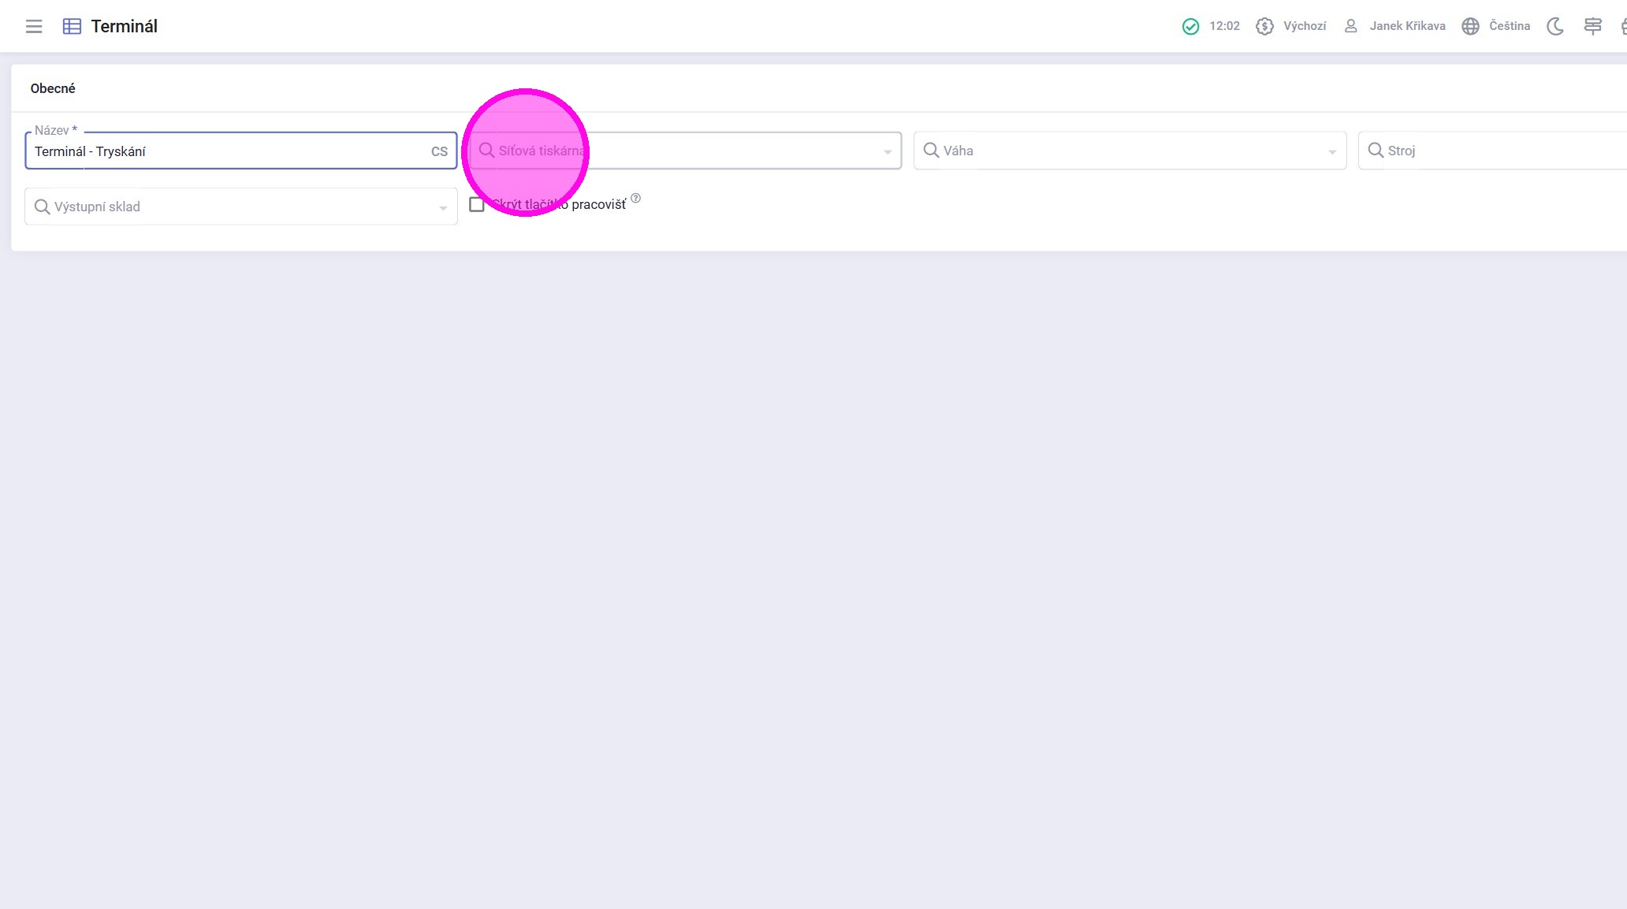Image resolution: width=1627 pixels, height=909 pixels.
Task: Click the Výchozí label in the header
Action: pos(1304,26)
